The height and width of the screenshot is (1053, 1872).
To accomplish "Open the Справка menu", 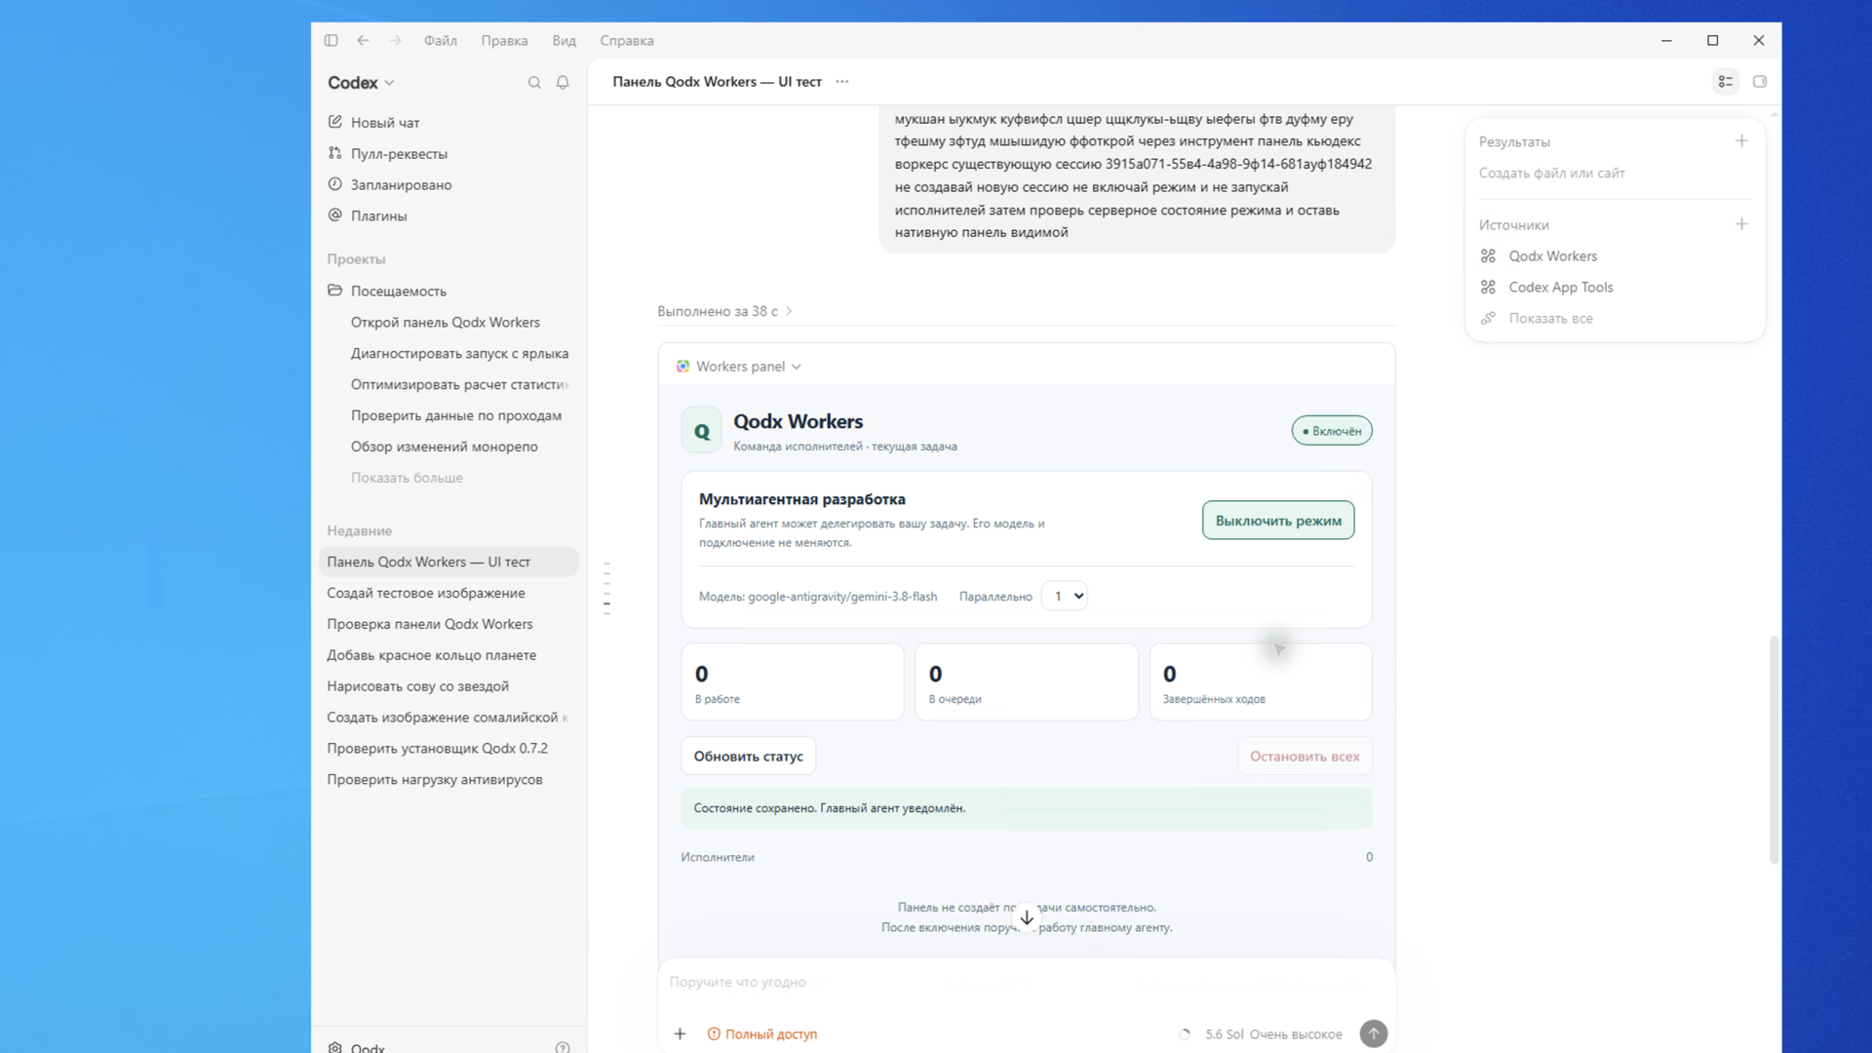I will [x=626, y=40].
